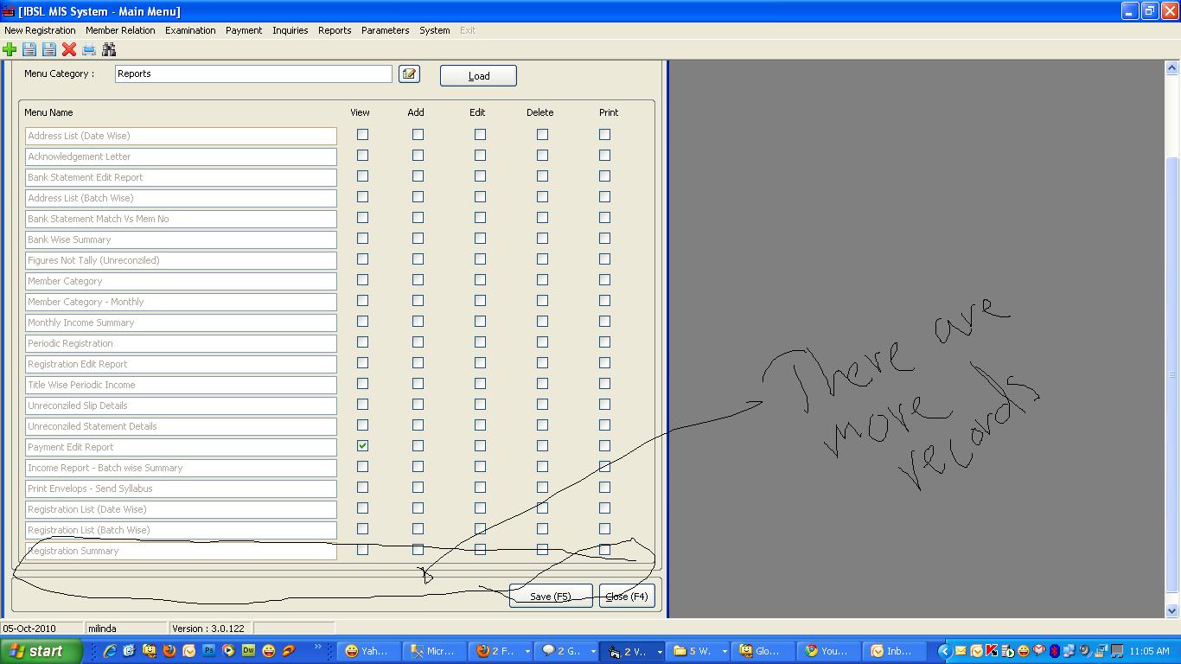Screen dimensions: 1181x664
Task: Show hidden system tray icons arrow
Action: 944,651
